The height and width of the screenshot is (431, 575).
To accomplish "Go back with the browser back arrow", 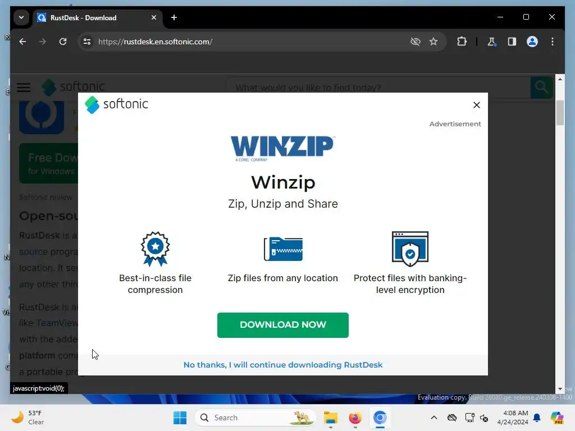I will point(22,42).
